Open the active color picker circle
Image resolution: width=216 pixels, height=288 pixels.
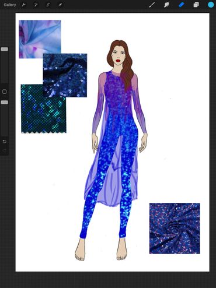click(x=211, y=5)
